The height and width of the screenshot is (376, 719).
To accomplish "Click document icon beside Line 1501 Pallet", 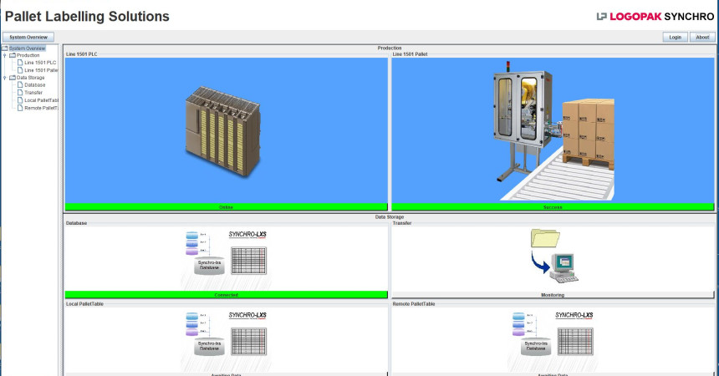I will coord(20,71).
